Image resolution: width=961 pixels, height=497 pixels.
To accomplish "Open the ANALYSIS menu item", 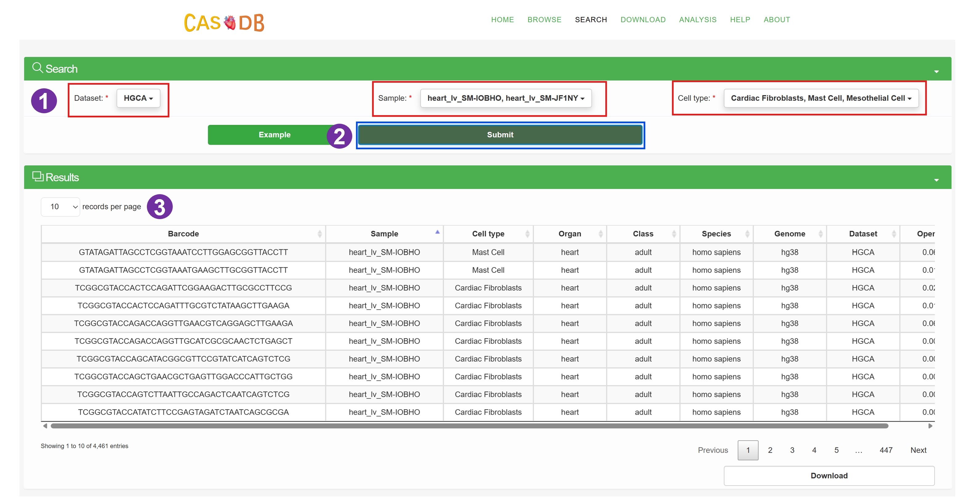I will click(697, 20).
